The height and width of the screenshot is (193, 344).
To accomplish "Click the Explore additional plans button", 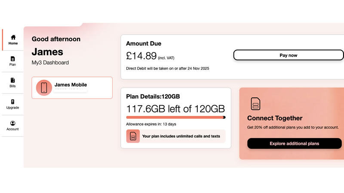I will tap(294, 144).
